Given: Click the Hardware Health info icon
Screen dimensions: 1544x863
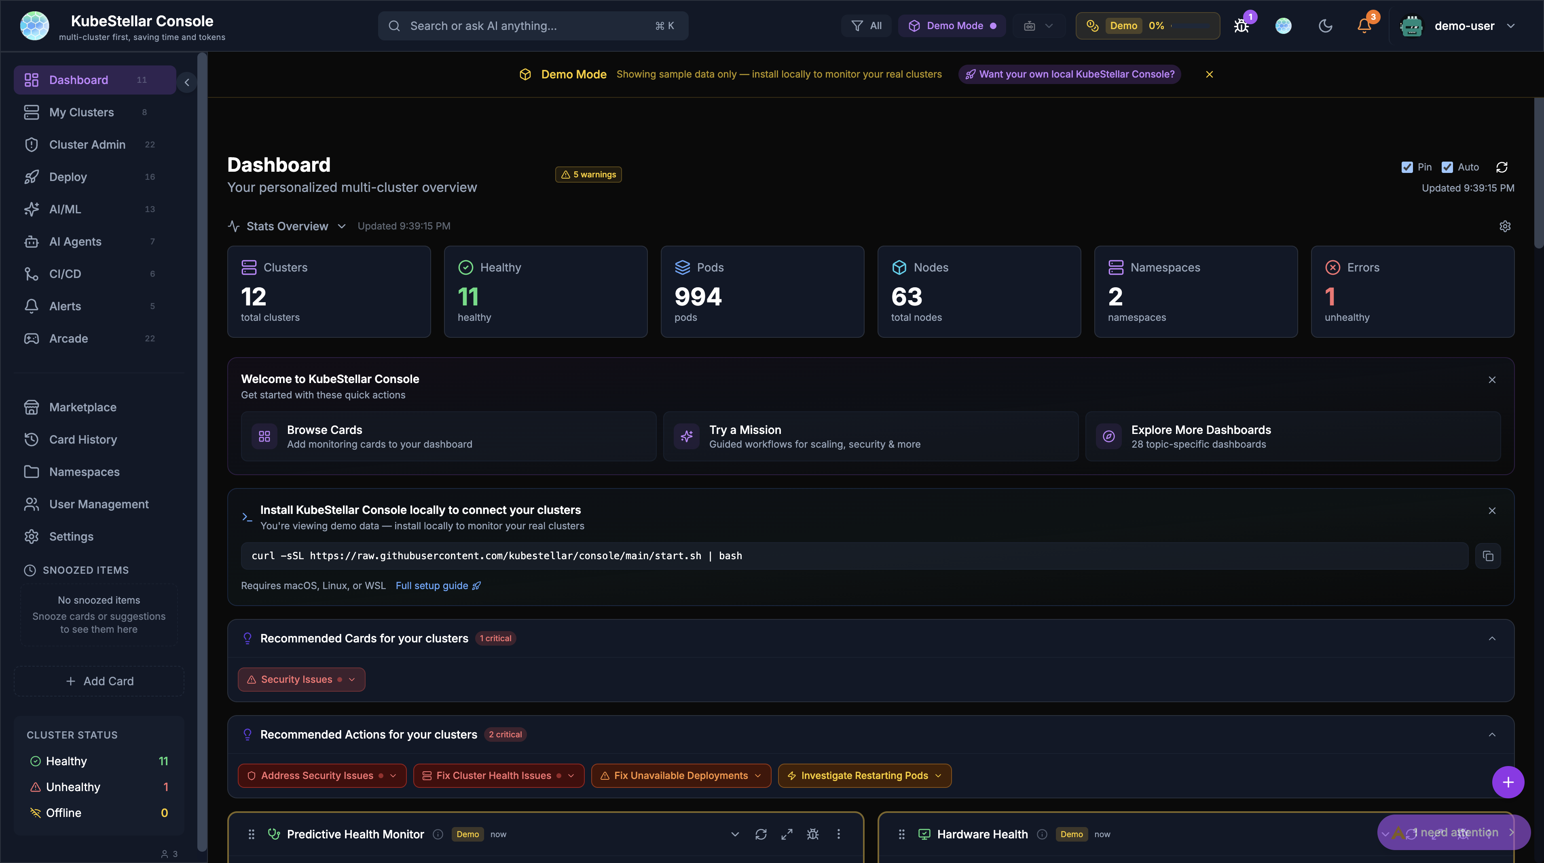Looking at the screenshot, I should (x=1042, y=834).
